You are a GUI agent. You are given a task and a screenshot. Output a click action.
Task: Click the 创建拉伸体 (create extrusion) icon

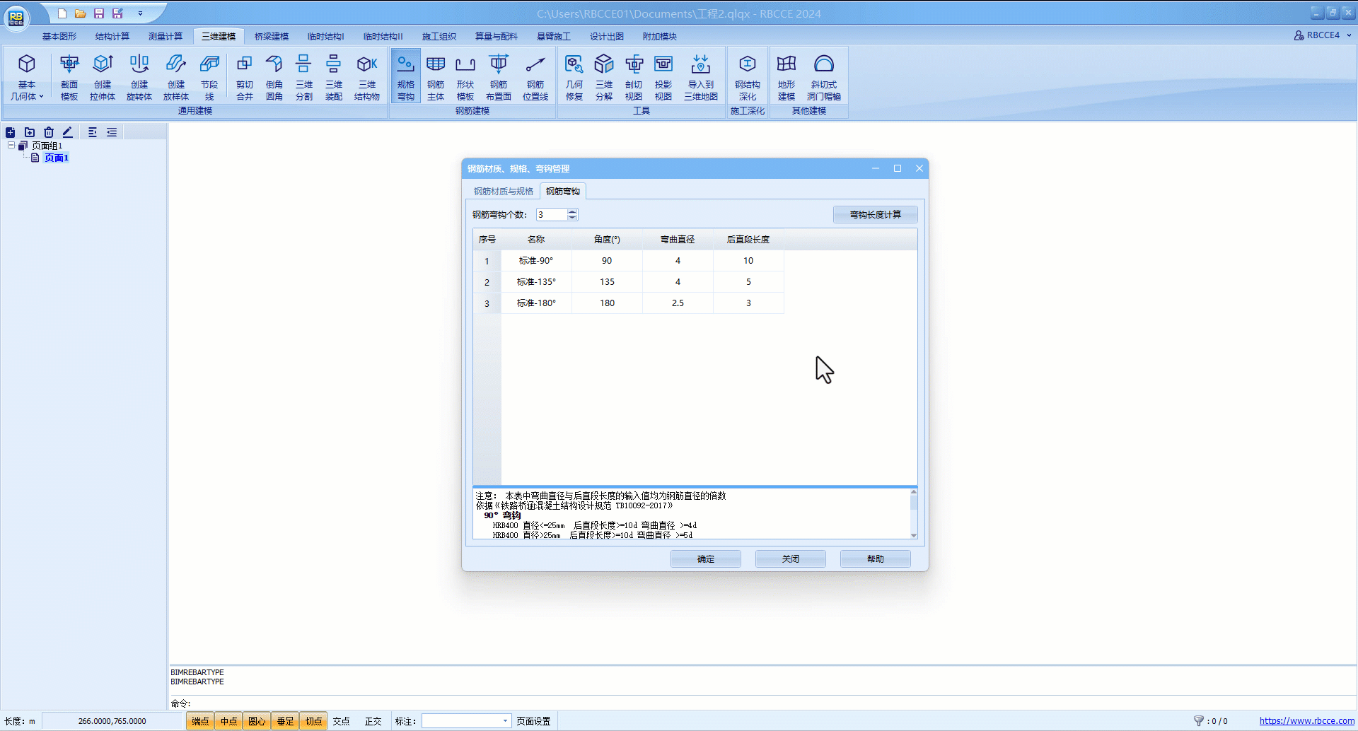103,76
